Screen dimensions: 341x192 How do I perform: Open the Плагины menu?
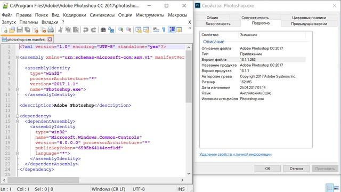(x=28, y=22)
